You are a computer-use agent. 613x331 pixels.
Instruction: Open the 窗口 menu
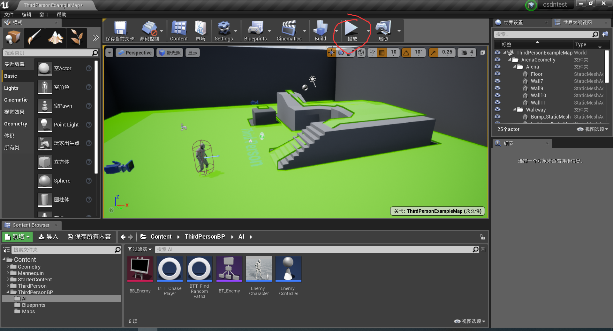pyautogui.click(x=44, y=14)
